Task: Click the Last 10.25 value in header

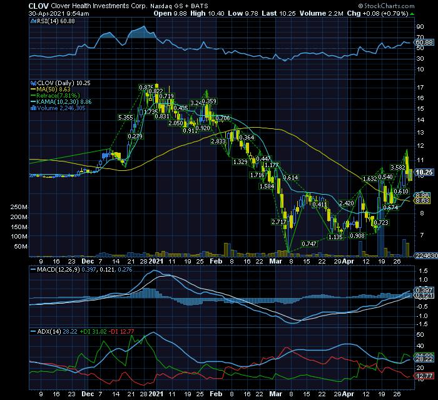Action: (x=278, y=13)
